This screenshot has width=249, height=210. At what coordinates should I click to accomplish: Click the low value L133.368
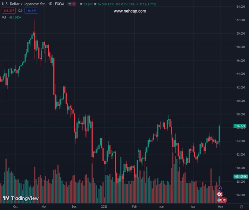[x=114, y=4]
